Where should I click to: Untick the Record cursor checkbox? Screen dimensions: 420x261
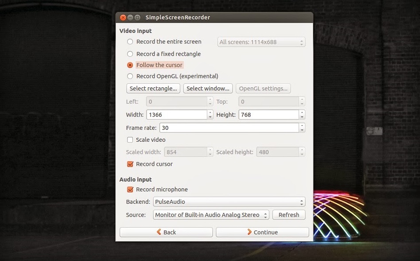point(130,164)
